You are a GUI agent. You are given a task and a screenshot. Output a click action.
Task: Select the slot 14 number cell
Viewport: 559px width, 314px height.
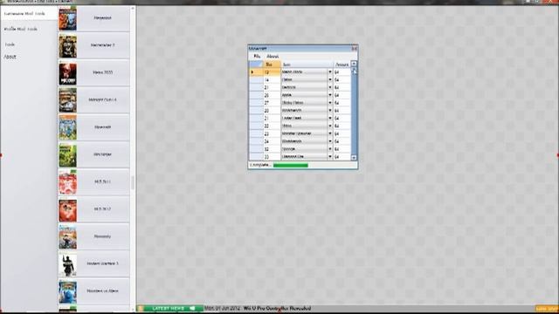click(272, 79)
